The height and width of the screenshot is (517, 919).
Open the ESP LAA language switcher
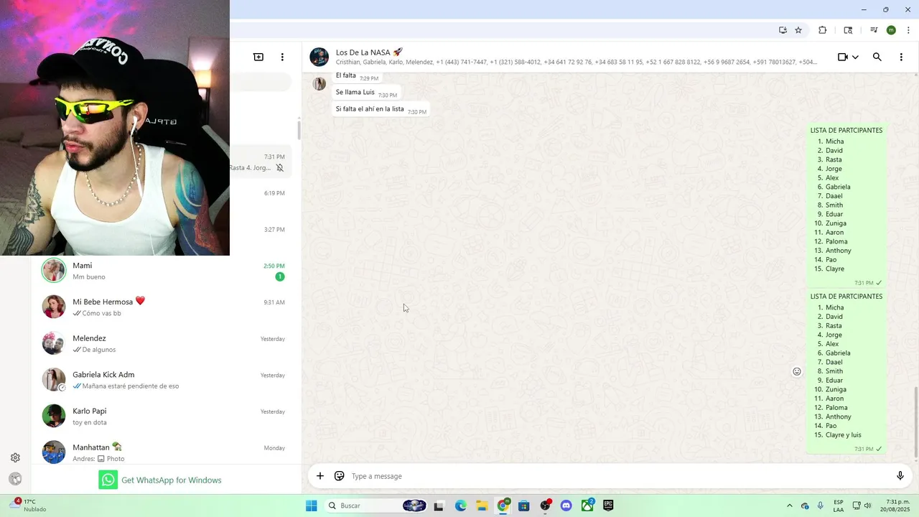[839, 506]
